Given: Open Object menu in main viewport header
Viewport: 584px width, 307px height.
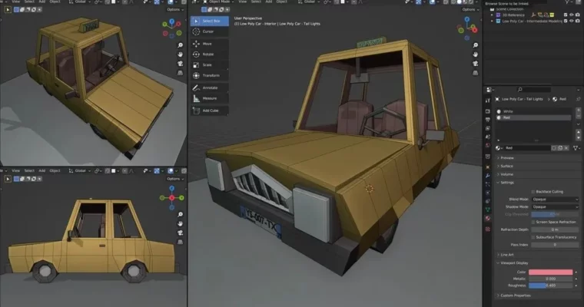Looking at the screenshot, I should 281,2.
